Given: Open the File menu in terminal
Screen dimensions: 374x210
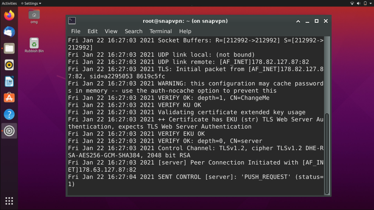Looking at the screenshot, I should pos(76,32).
